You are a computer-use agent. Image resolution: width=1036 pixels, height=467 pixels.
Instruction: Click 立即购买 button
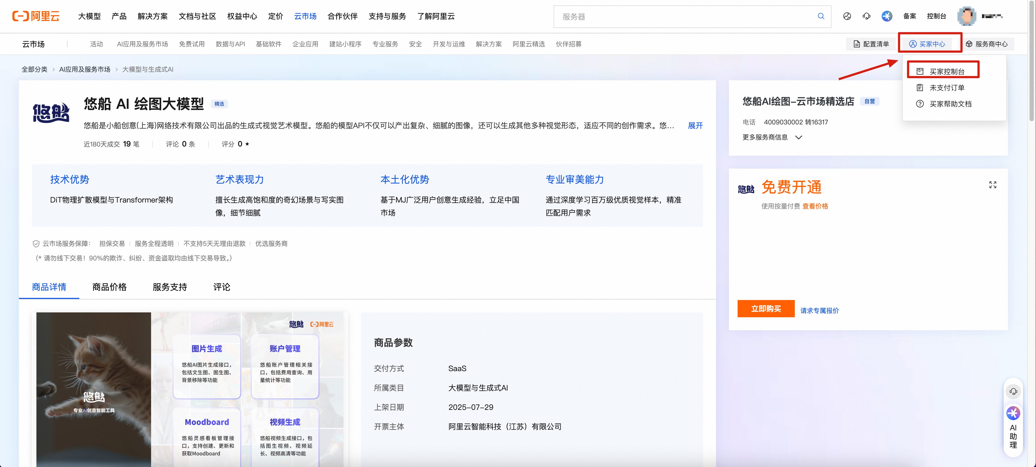pos(766,309)
